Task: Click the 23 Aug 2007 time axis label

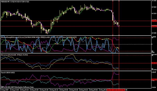Action: [x=5, y=90]
